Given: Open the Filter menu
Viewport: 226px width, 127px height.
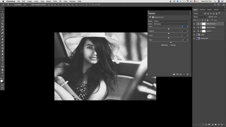Looking at the screenshot, I should (55, 1).
